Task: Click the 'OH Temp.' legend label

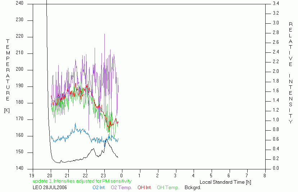Action: coord(168,187)
